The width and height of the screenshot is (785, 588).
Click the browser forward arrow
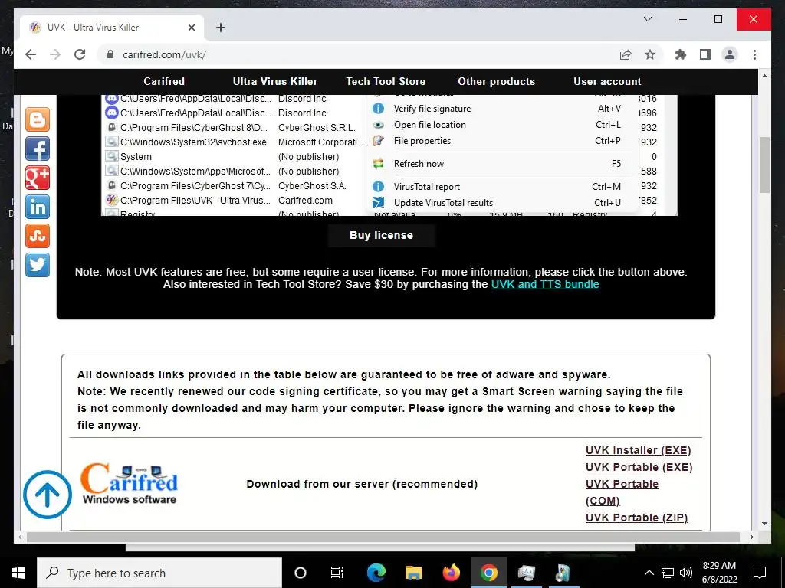[x=55, y=54]
